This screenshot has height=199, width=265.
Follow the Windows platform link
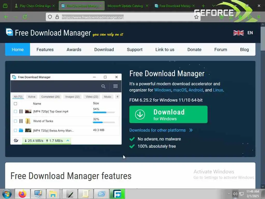[163, 90]
